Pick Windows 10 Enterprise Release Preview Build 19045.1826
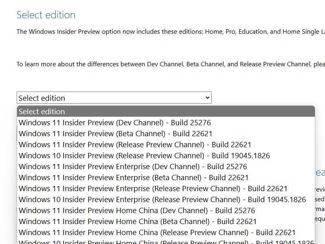 [x=162, y=199]
